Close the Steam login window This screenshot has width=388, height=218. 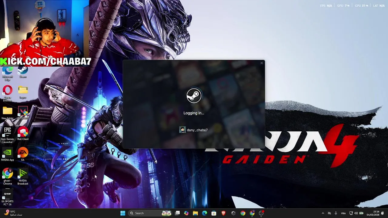point(262,63)
